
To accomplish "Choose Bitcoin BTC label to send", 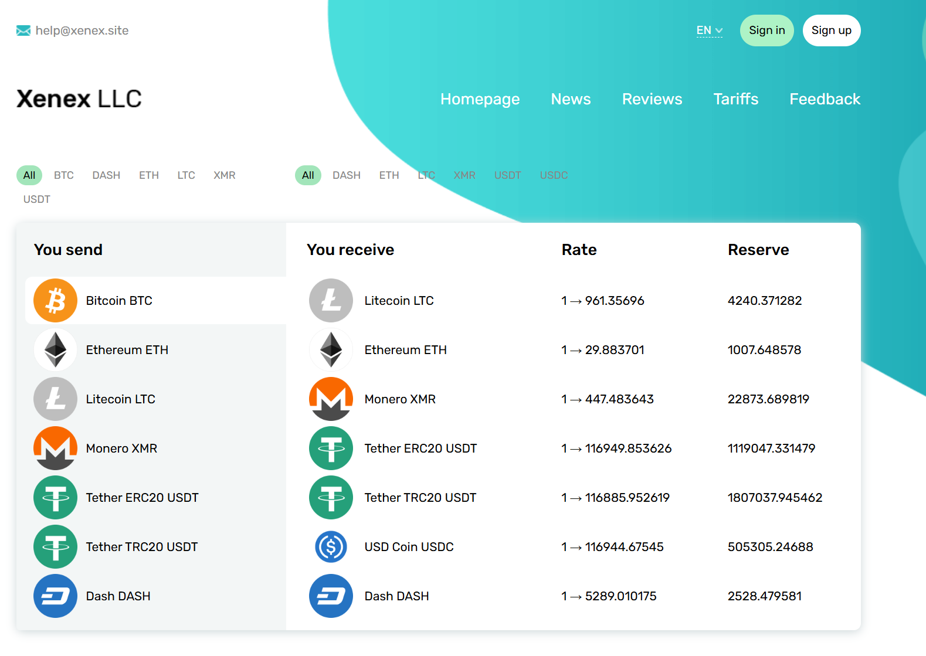I will [119, 301].
